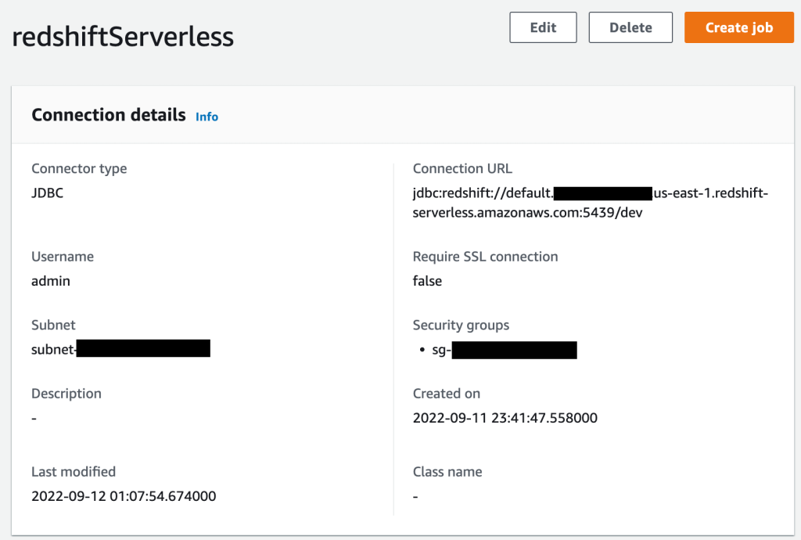
Task: Open the Info link beside Connection details
Action: click(x=207, y=116)
